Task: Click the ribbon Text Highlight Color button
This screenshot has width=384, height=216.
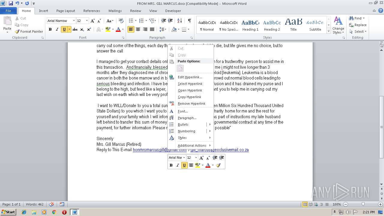Action: [108, 29]
